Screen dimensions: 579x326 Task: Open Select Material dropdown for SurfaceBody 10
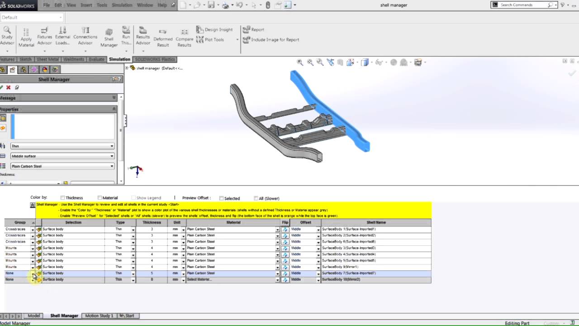pyautogui.click(x=278, y=280)
